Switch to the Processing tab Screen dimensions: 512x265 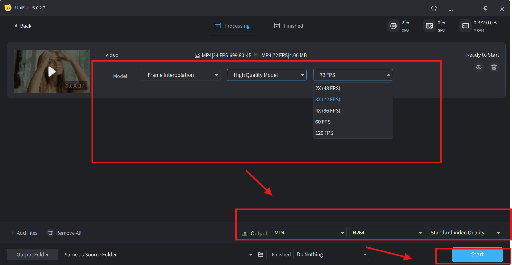(x=232, y=26)
